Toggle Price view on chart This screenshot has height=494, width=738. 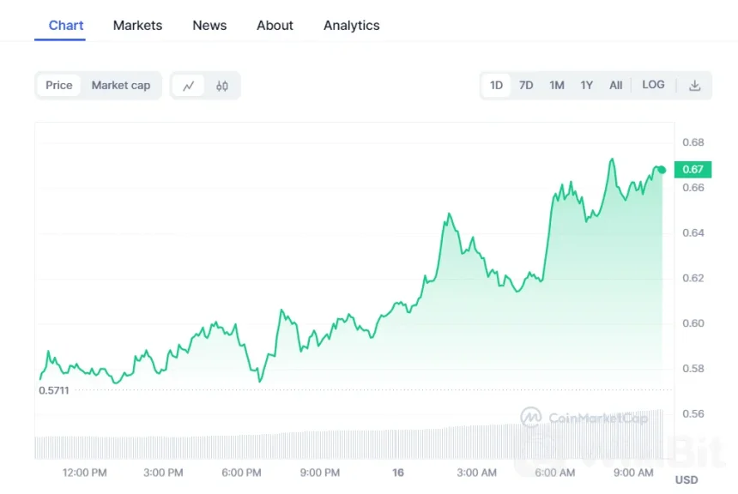tap(59, 85)
